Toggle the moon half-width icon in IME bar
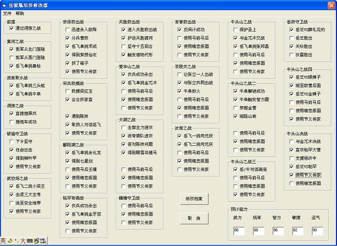The width and height of the screenshot is (337, 246). click(x=10, y=240)
